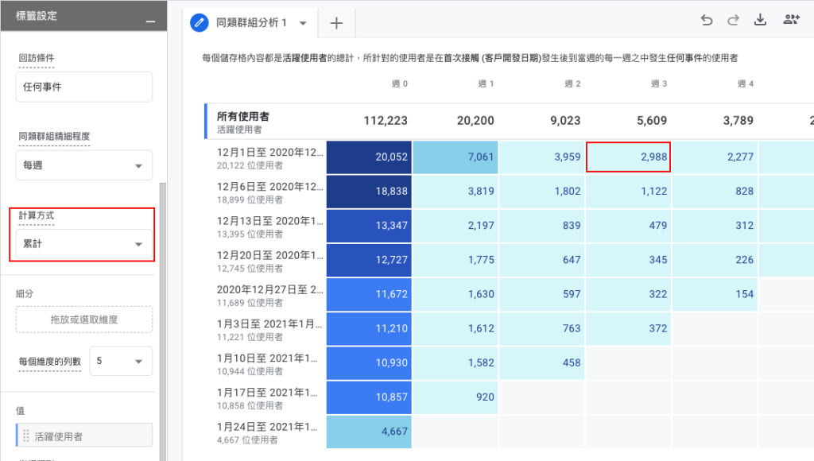Click the 拖放或選取維度 breakdown box

(84, 320)
